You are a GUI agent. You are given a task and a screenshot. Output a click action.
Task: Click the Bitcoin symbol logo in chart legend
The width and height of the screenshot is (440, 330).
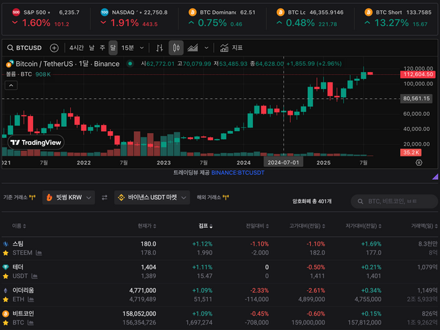point(10,64)
